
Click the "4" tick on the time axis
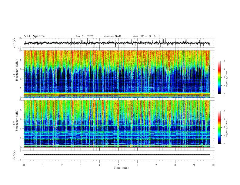click(99, 165)
